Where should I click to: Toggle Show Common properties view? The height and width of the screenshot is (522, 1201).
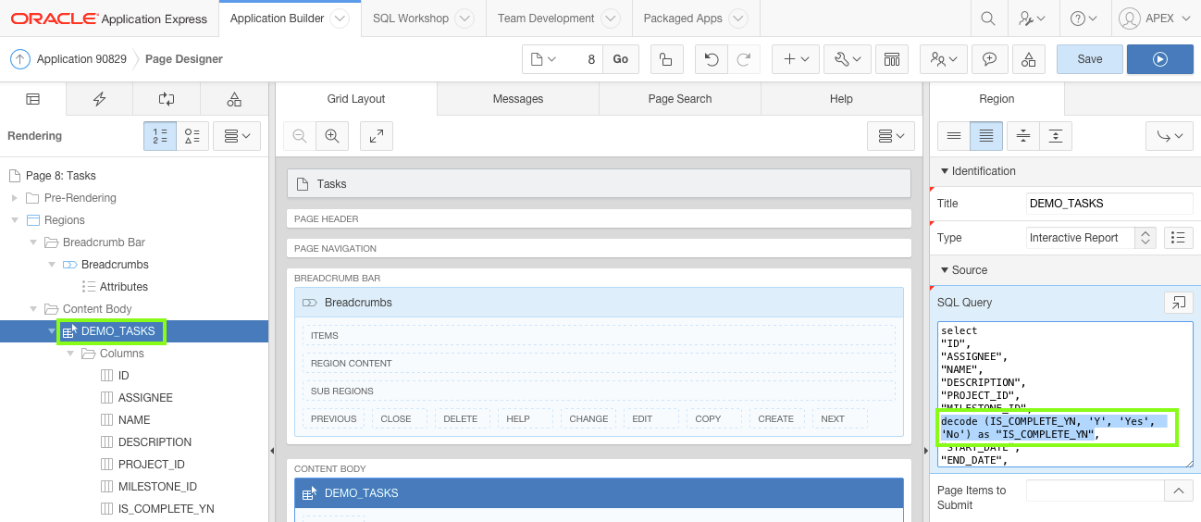pos(954,136)
